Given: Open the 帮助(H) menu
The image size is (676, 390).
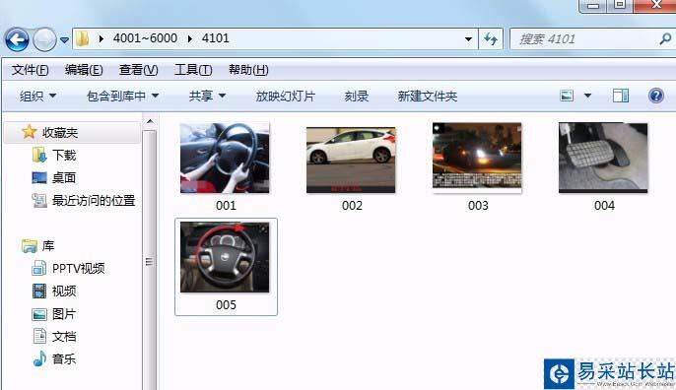Looking at the screenshot, I should (x=248, y=70).
